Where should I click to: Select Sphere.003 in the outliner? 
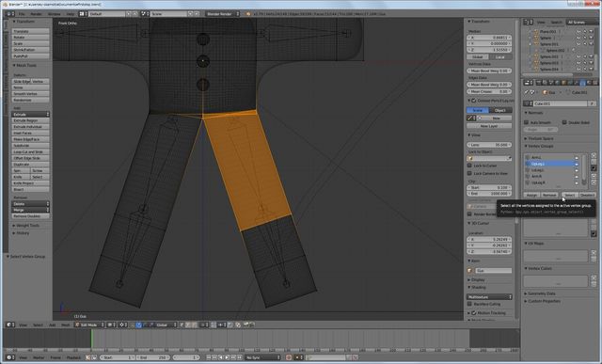[x=549, y=63]
